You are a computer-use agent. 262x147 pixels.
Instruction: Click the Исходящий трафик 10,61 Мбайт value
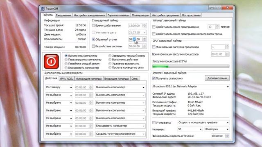click(x=195, y=102)
